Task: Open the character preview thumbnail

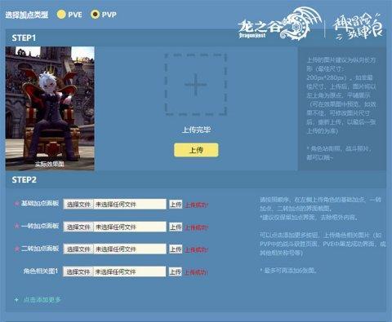Action: pyautogui.click(x=50, y=108)
